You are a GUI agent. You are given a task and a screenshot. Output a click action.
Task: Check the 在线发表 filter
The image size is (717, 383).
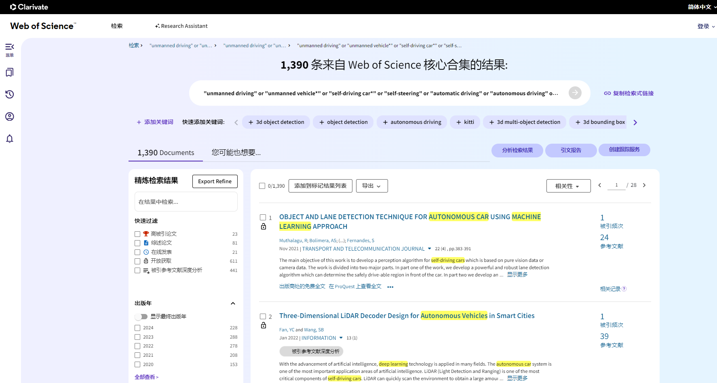(137, 252)
